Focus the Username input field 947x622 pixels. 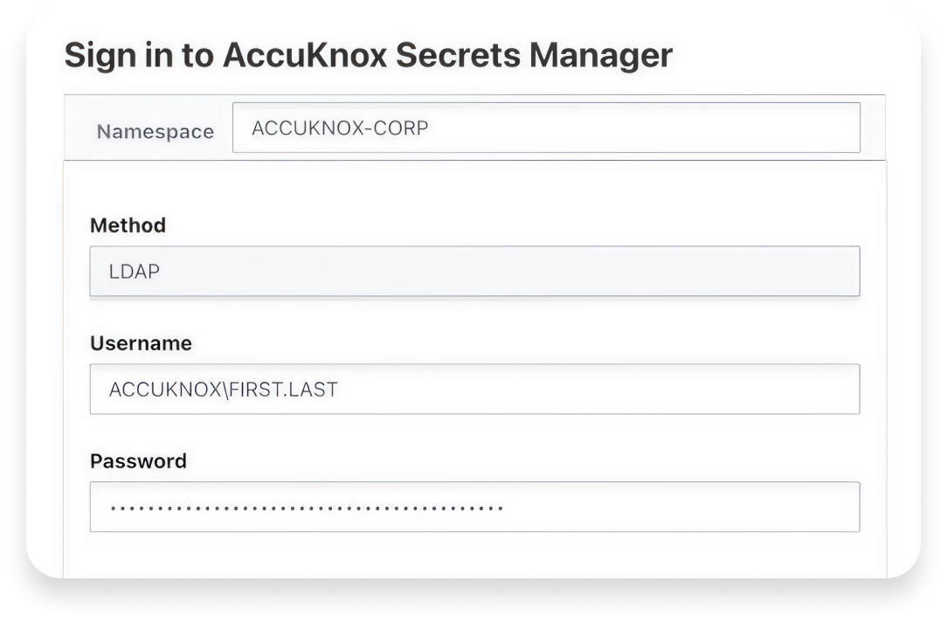pyautogui.click(x=476, y=389)
